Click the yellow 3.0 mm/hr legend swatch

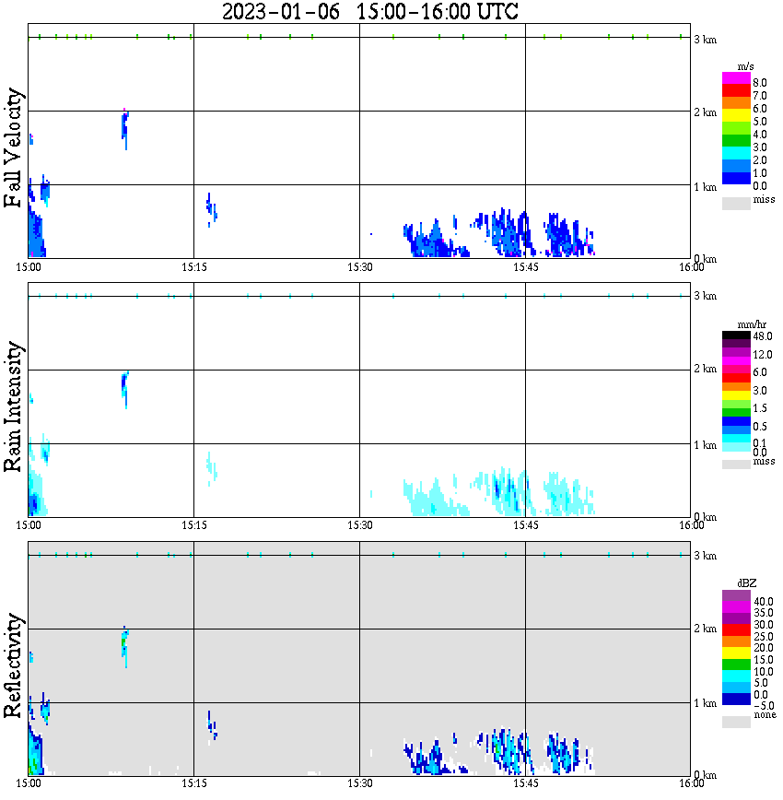point(736,395)
